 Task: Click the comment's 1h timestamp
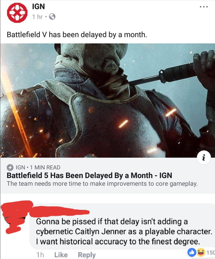pos(40,255)
